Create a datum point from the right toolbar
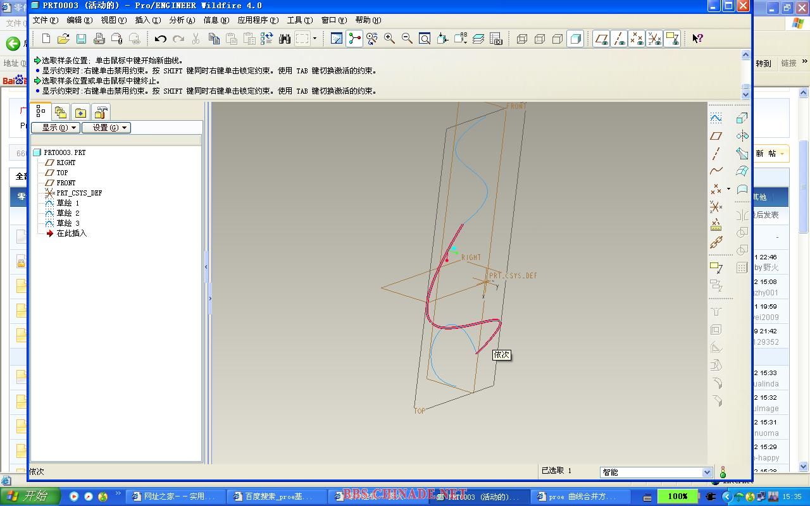The width and height of the screenshot is (810, 506). 716,189
